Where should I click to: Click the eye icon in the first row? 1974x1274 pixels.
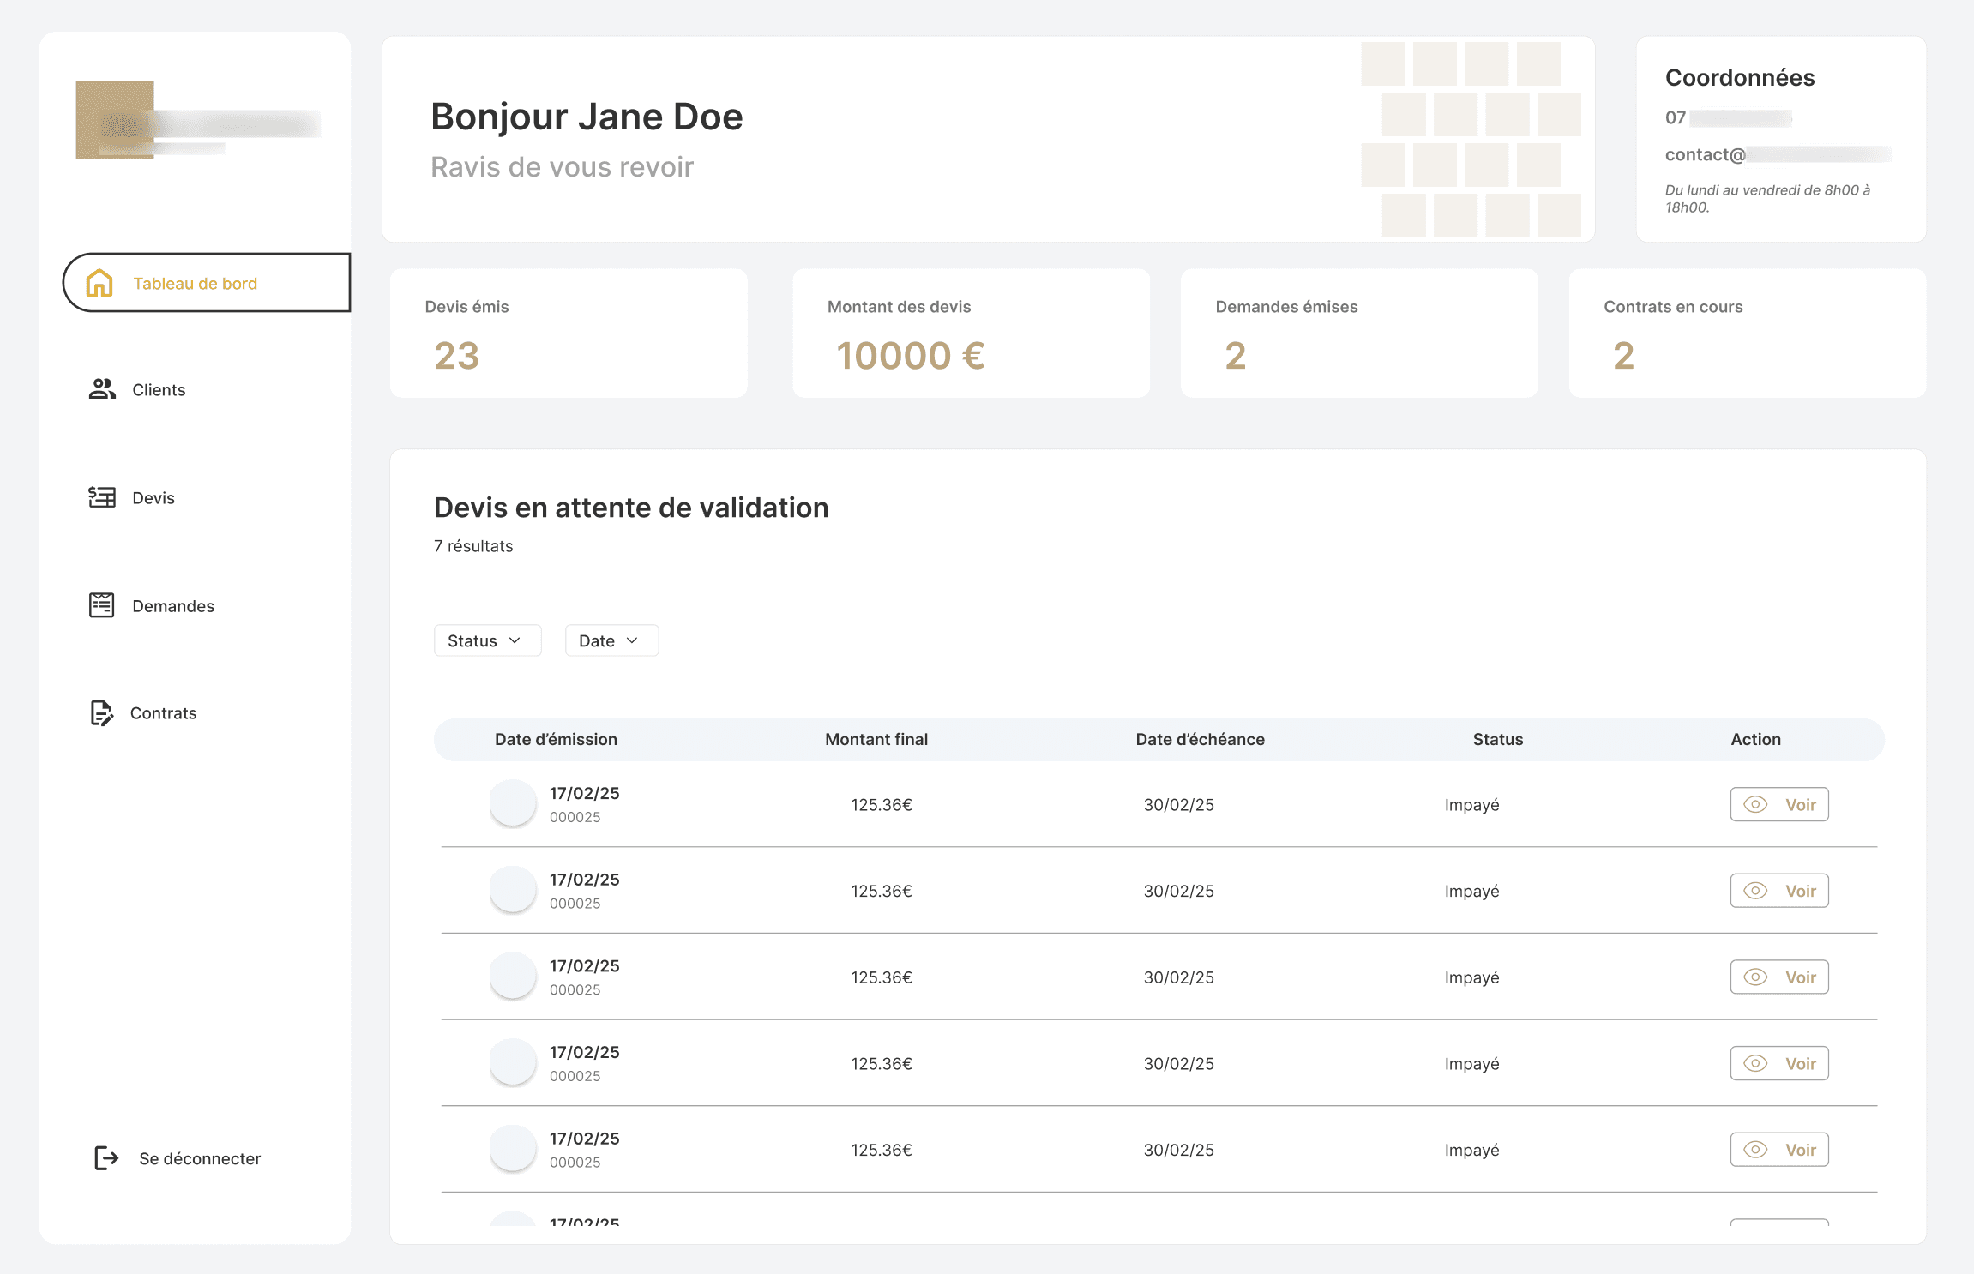(x=1755, y=804)
